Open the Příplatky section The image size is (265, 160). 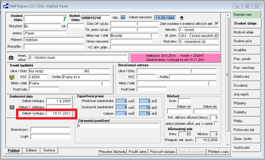click(246, 103)
